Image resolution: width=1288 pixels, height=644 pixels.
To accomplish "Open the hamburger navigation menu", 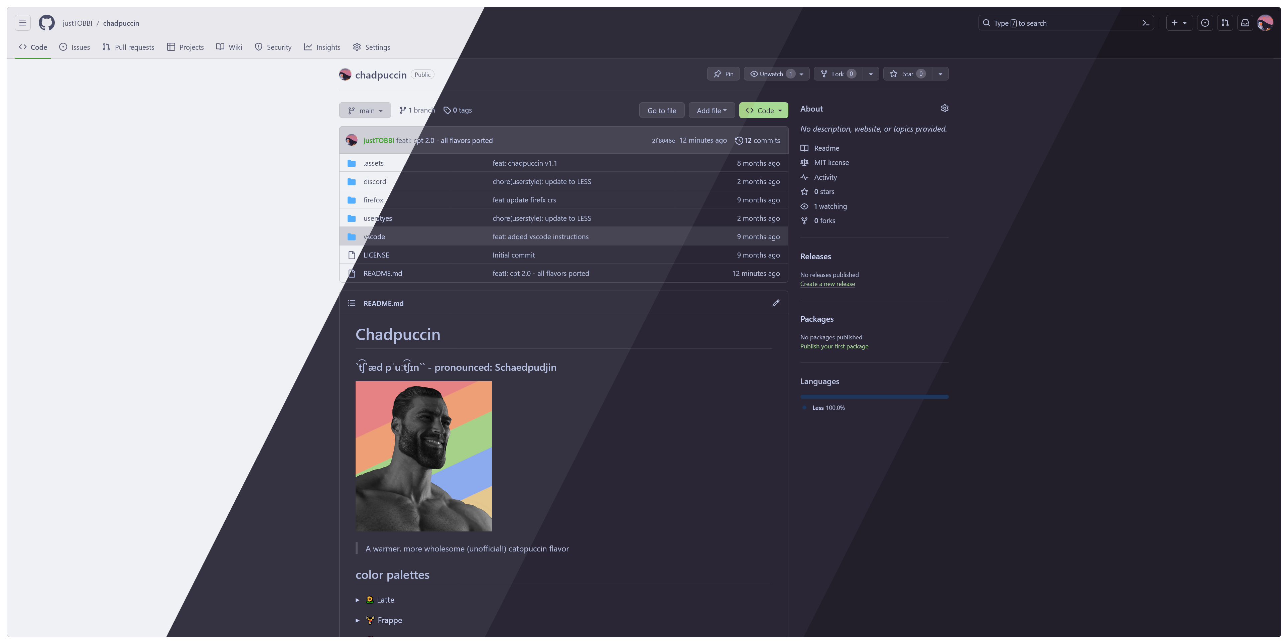I will tap(22, 23).
